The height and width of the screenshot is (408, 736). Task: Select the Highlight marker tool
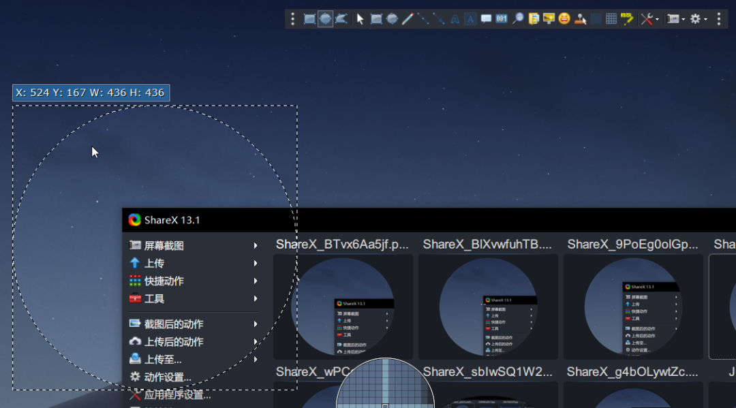tap(627, 19)
